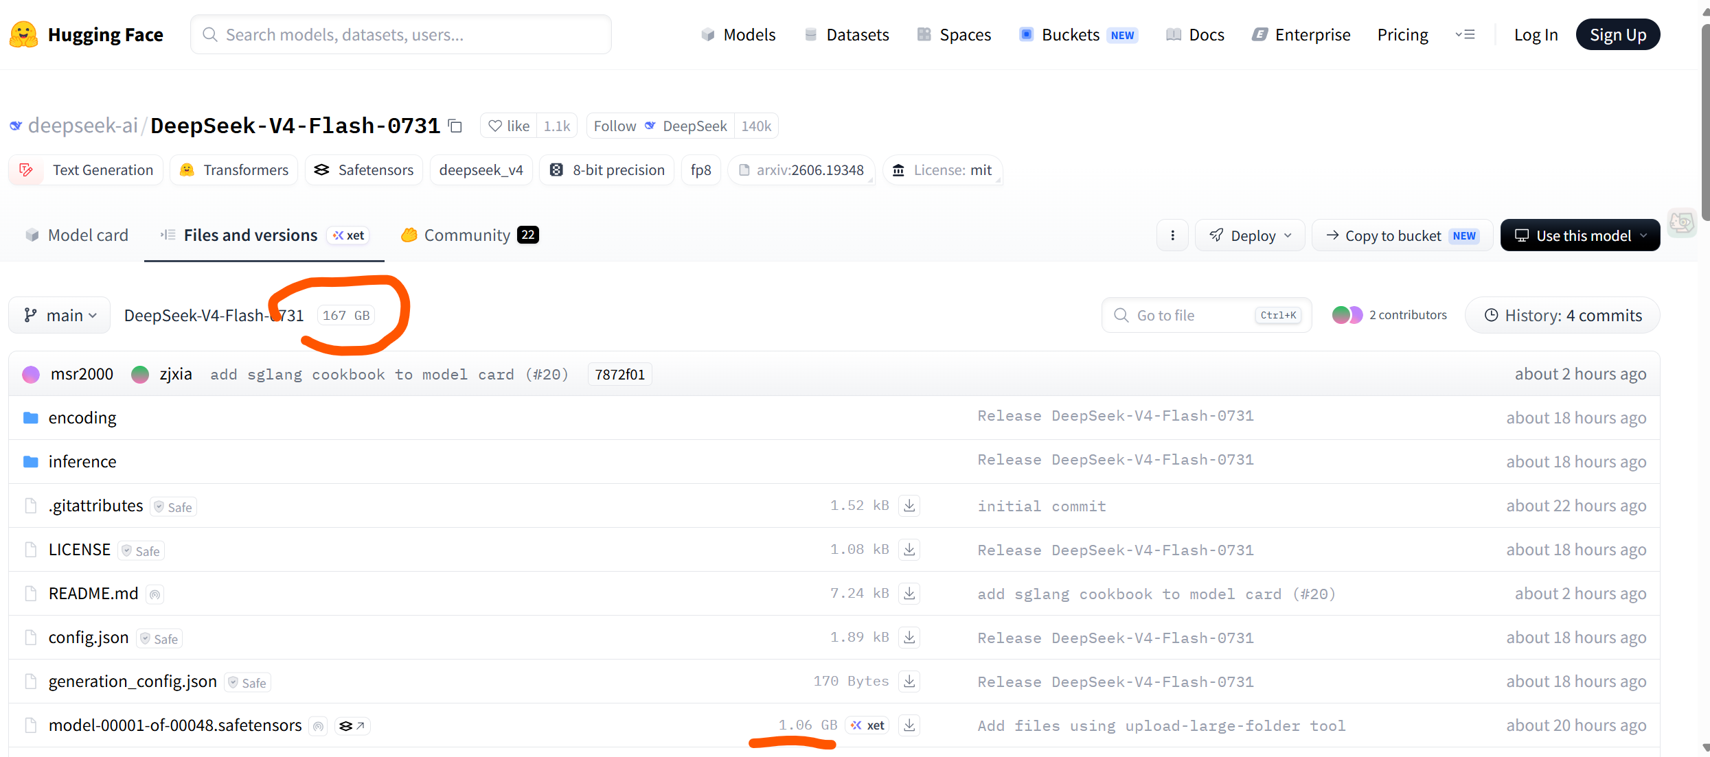
Task: Download the .gitattributes file
Action: point(909,506)
